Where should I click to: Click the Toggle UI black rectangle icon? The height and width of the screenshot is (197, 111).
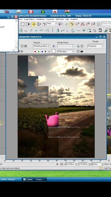tap(82, 51)
